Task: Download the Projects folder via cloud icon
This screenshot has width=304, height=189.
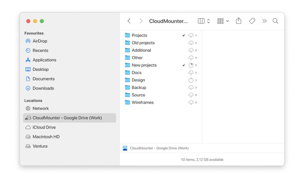Action: (x=191, y=35)
